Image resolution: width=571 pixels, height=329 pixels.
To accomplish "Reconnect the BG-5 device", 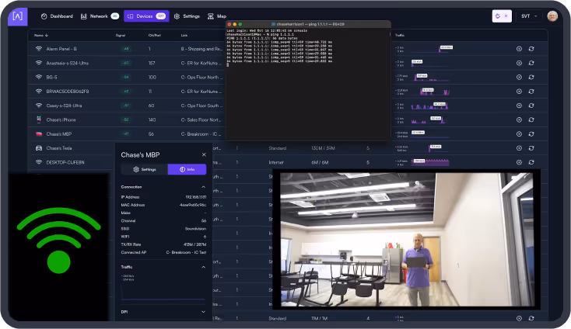I will [531, 77].
